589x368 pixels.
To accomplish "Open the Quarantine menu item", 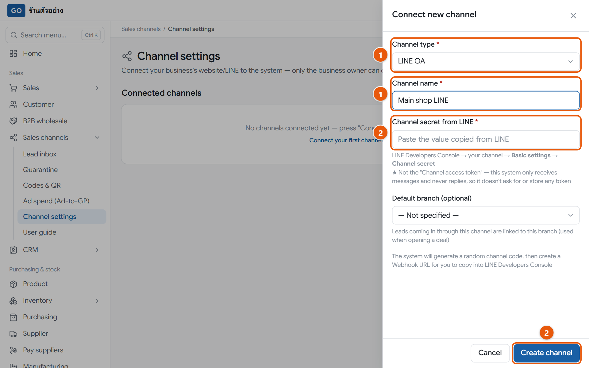I will [x=62, y=170].
